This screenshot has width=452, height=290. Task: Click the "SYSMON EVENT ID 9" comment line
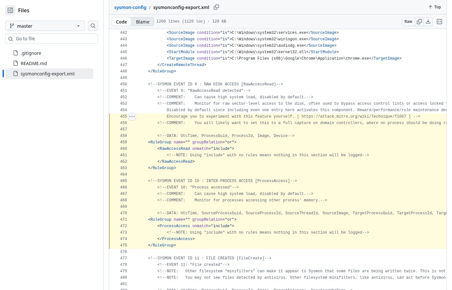[215, 84]
